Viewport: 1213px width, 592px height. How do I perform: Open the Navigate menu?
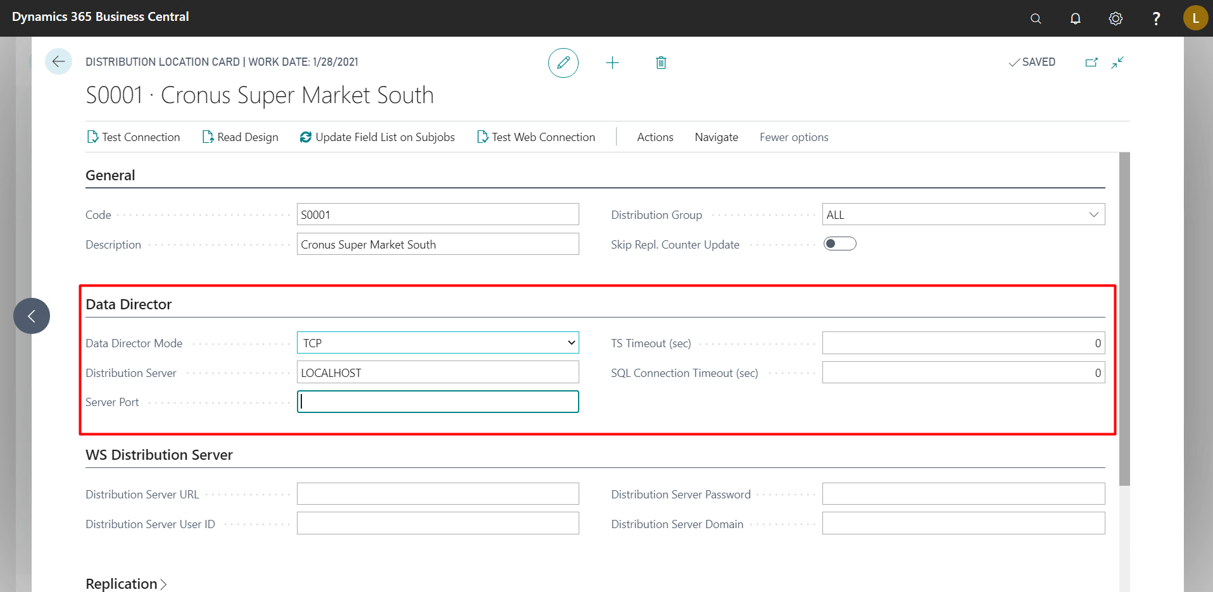tap(716, 137)
